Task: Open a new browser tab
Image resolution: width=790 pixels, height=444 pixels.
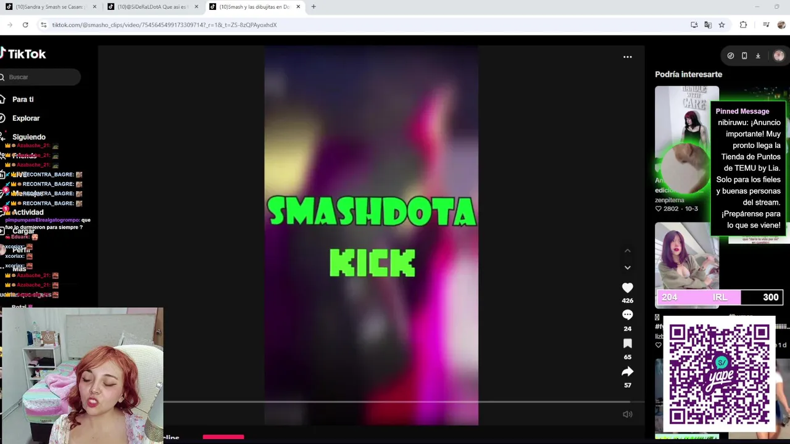Action: [x=314, y=7]
